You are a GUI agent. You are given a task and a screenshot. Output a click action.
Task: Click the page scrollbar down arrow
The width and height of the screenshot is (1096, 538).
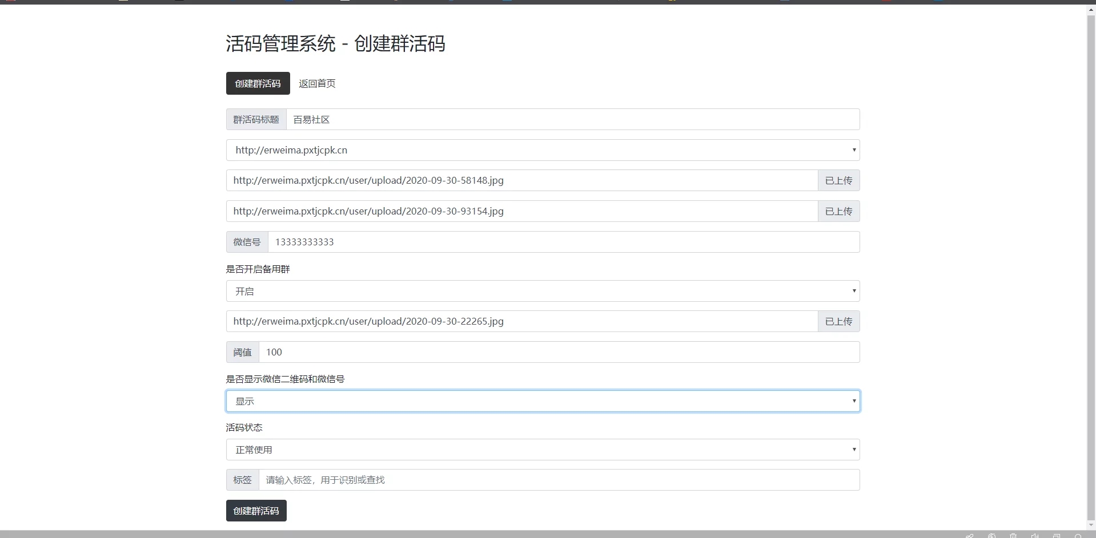[1091, 525]
